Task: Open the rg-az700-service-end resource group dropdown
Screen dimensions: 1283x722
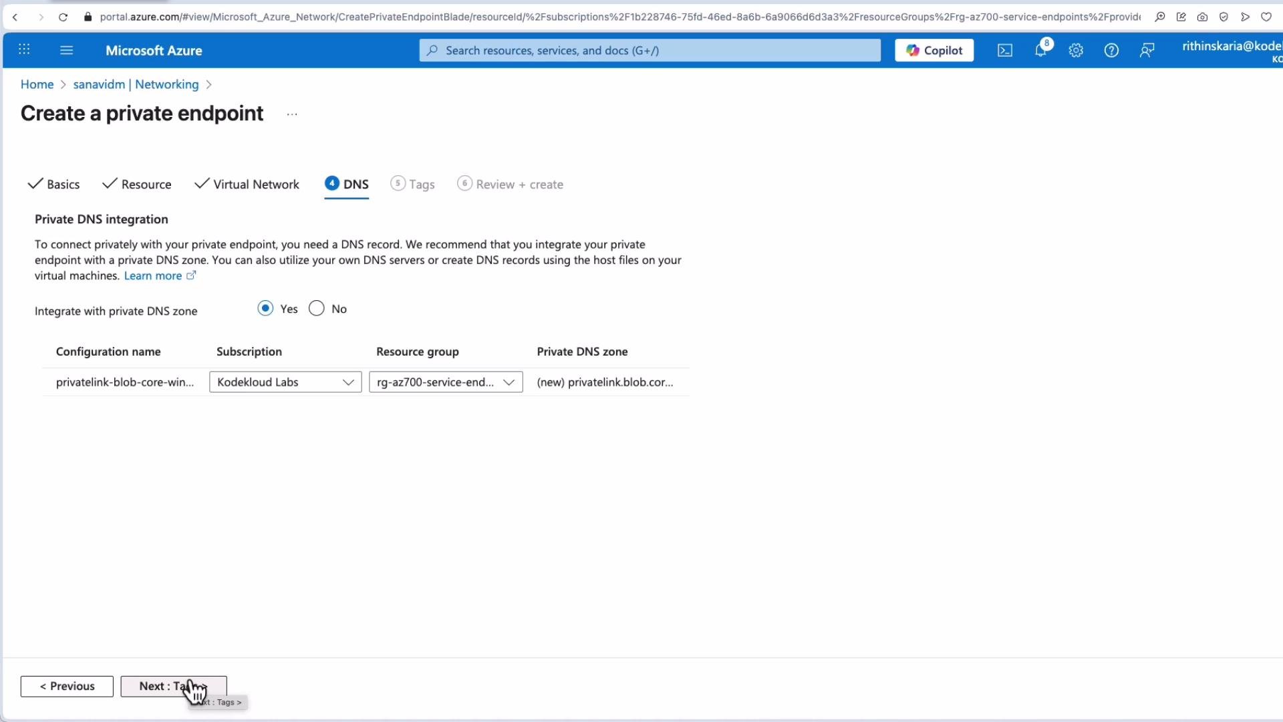Action: pyautogui.click(x=446, y=382)
